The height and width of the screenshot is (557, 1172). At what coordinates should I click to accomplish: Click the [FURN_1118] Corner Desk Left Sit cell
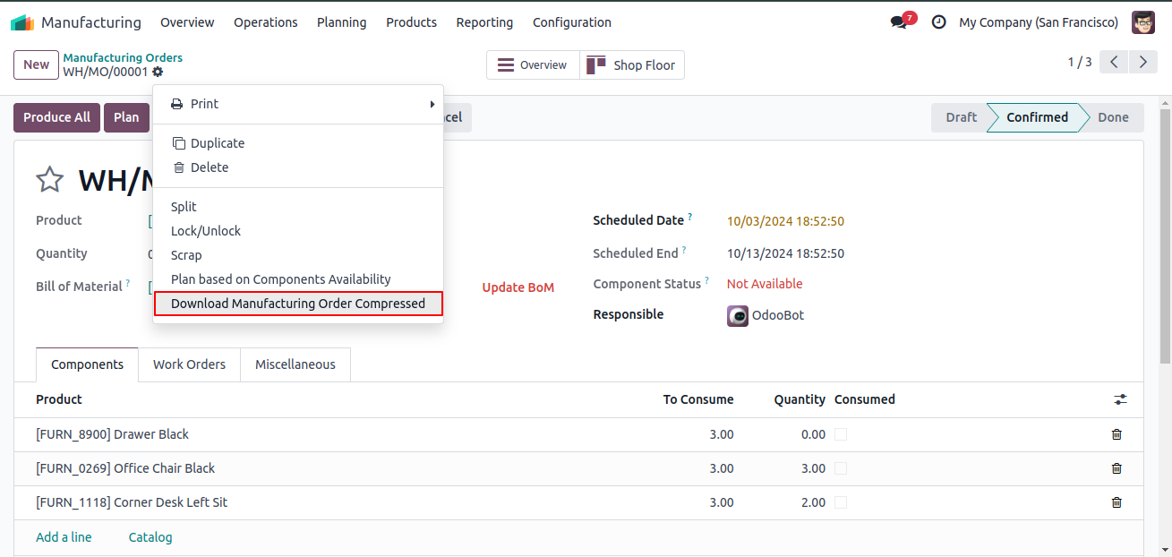132,502
